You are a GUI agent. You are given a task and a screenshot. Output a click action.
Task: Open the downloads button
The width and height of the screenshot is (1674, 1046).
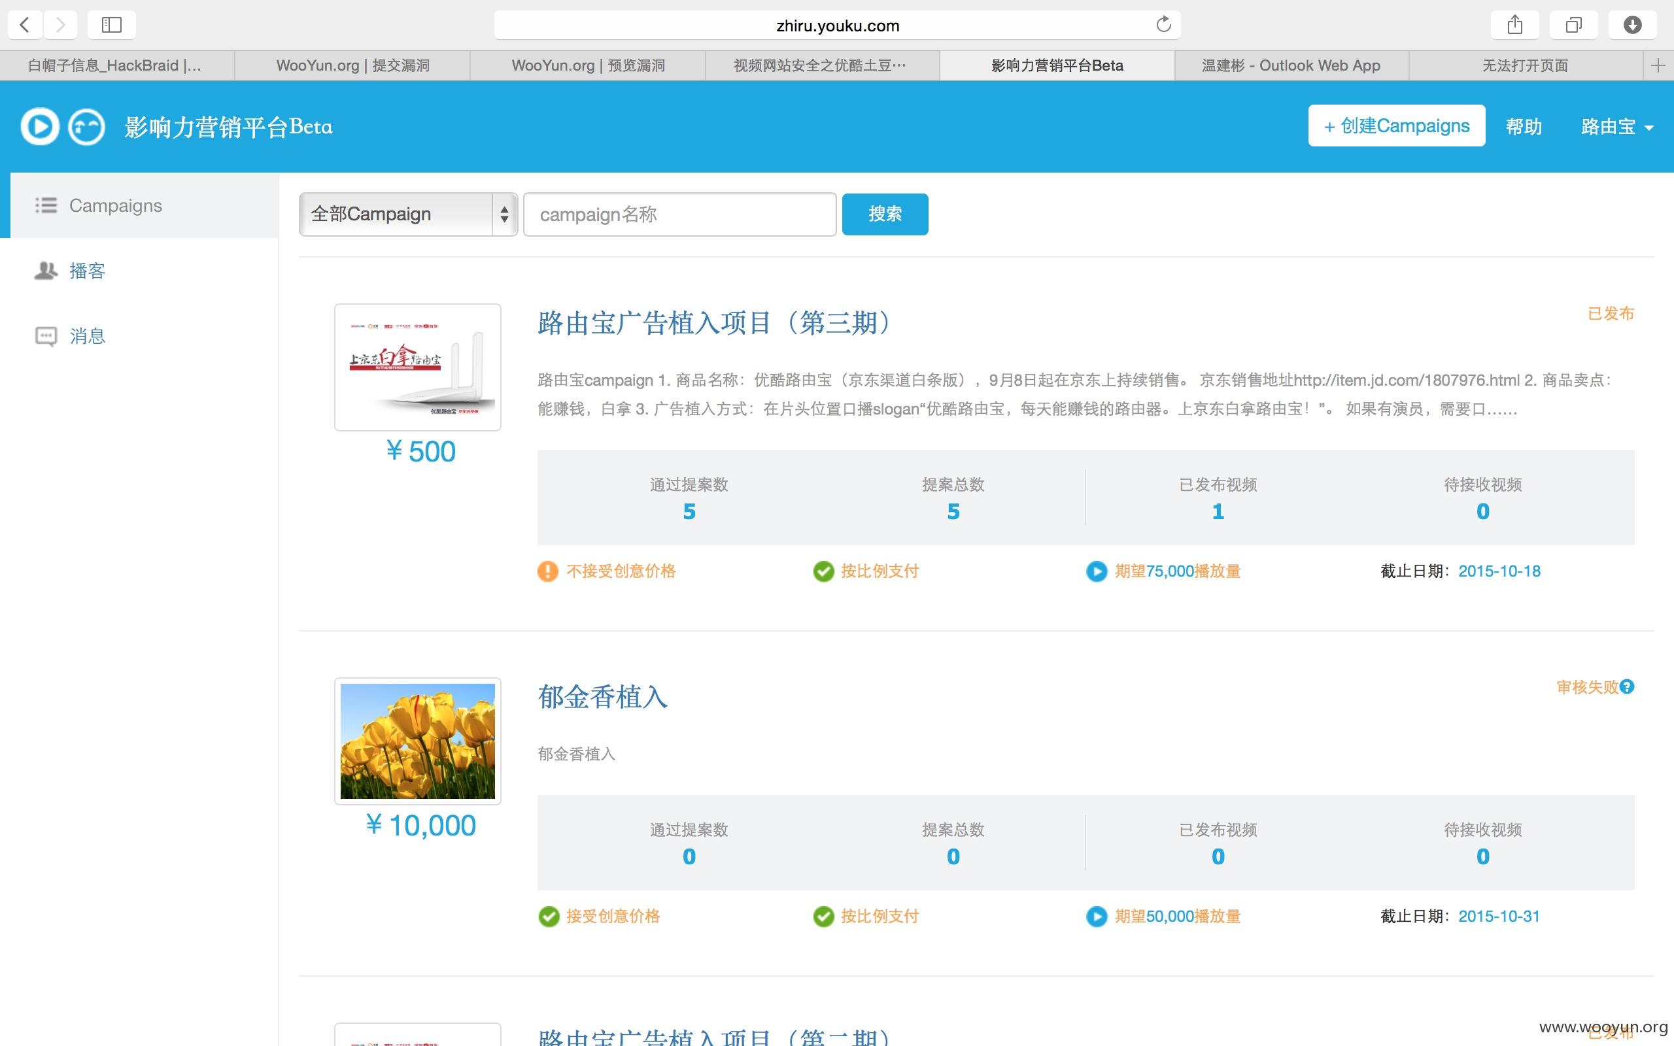coord(1633,25)
